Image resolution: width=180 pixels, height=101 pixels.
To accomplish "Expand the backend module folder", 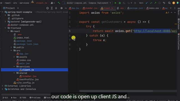I will pyautogui.click(x=5, y=22).
